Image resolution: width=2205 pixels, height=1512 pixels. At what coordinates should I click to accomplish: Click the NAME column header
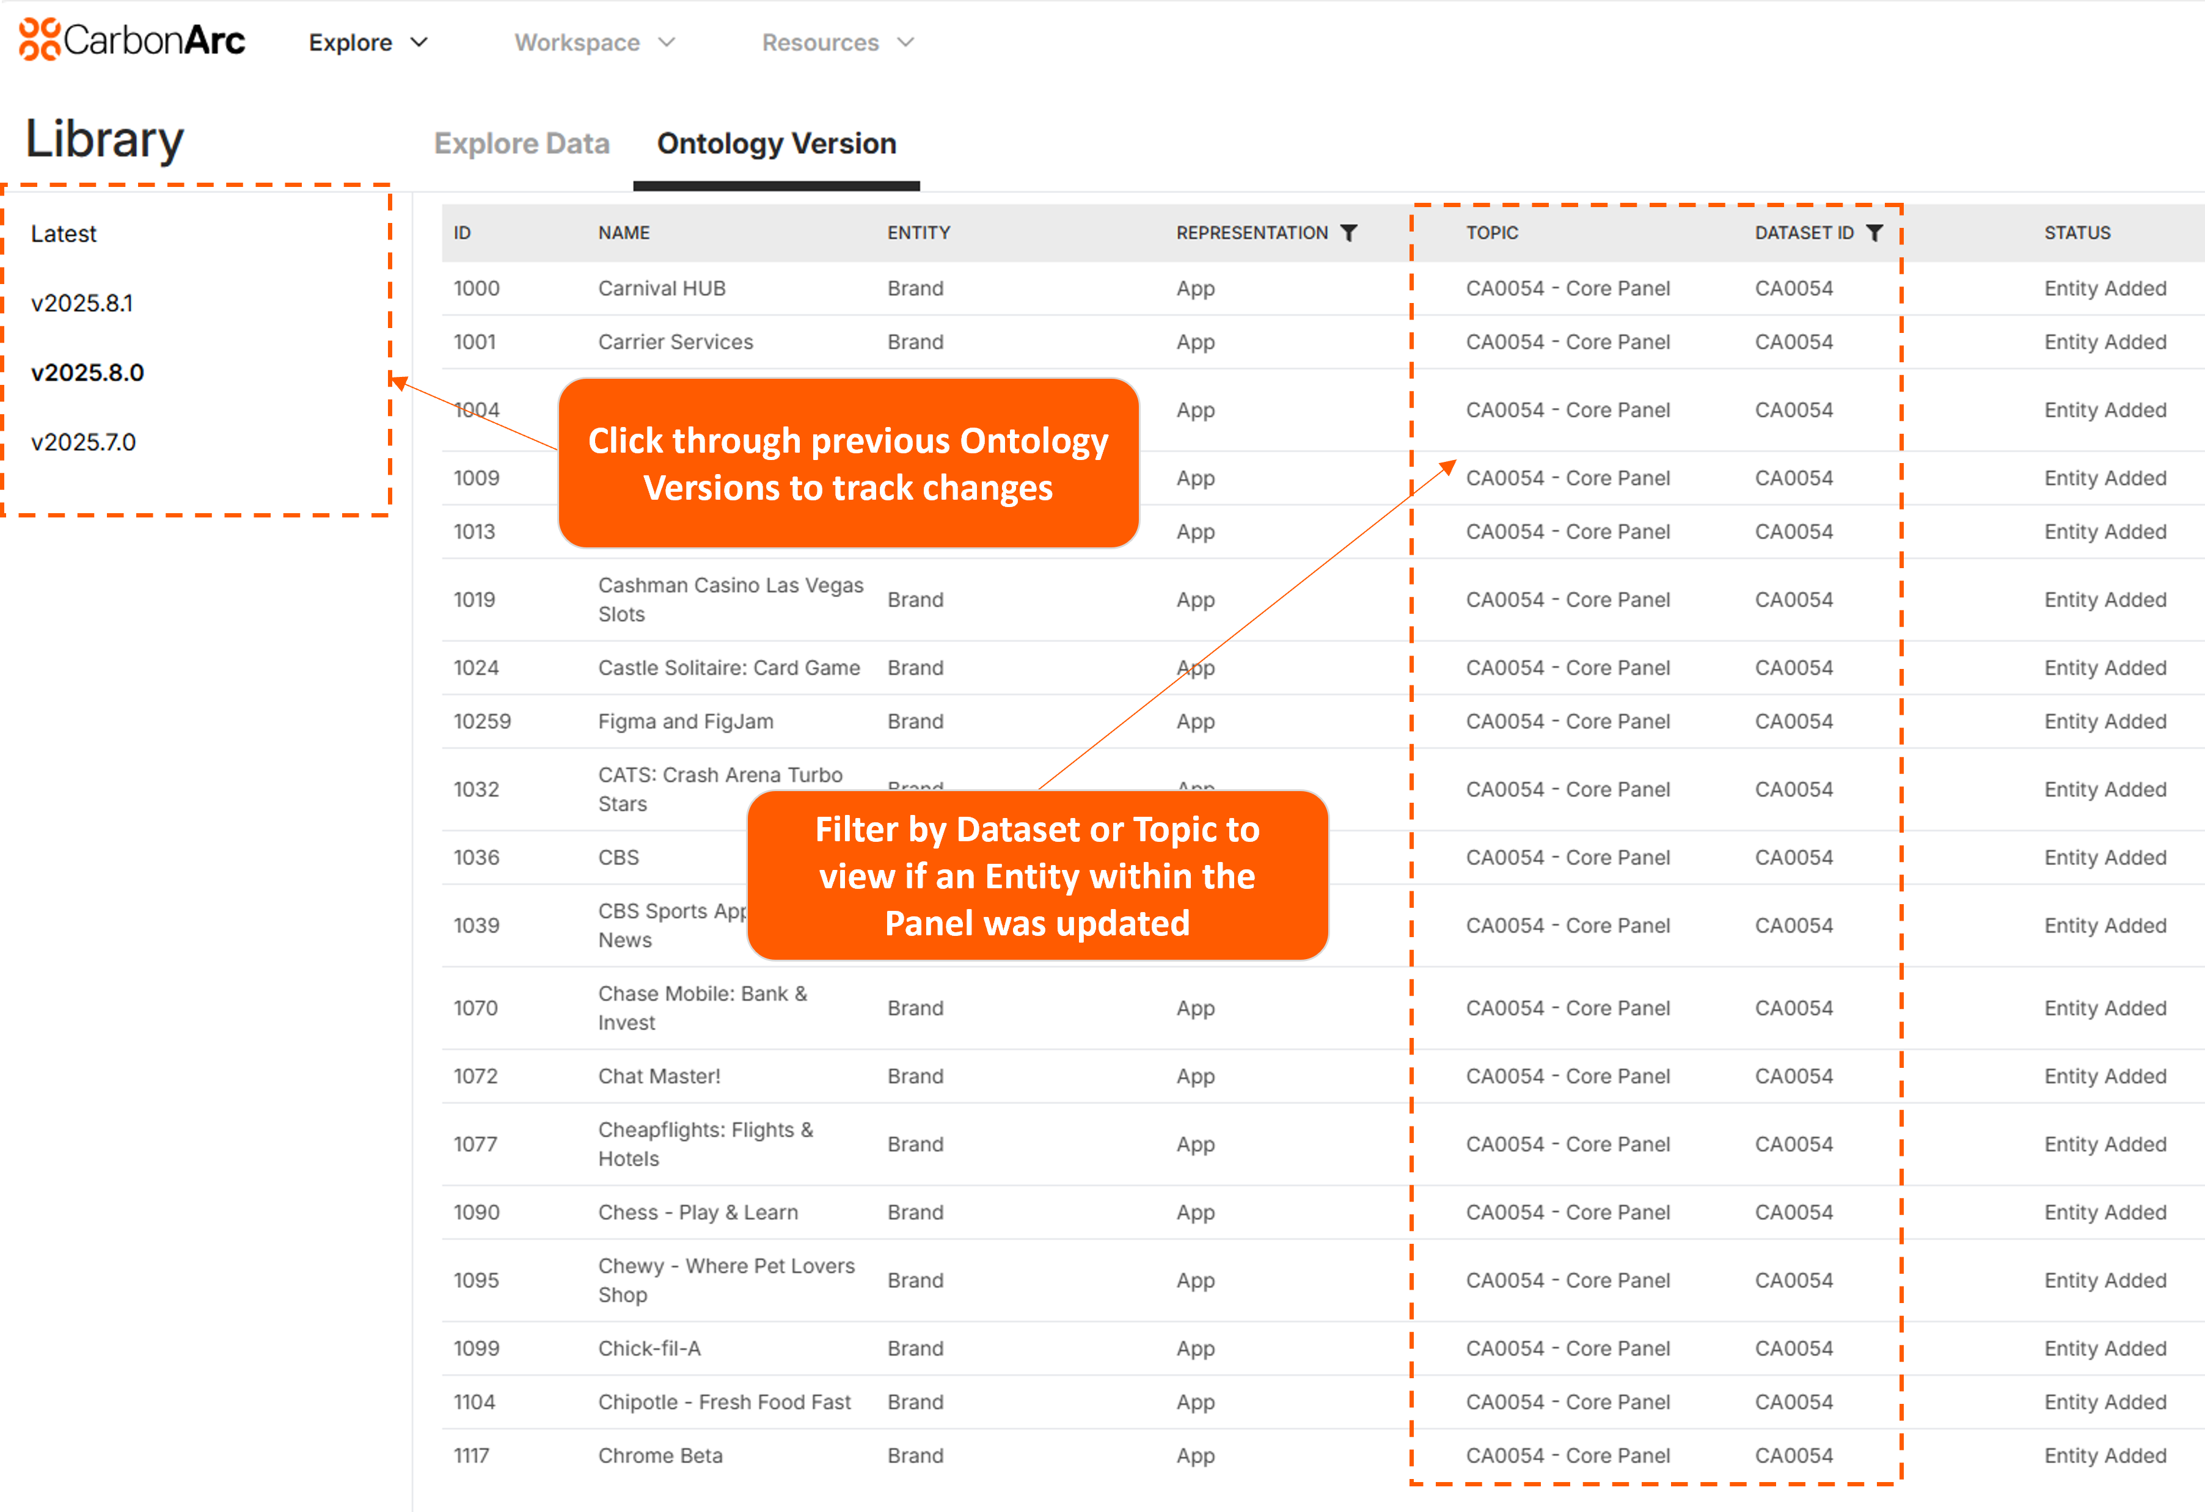tap(623, 233)
